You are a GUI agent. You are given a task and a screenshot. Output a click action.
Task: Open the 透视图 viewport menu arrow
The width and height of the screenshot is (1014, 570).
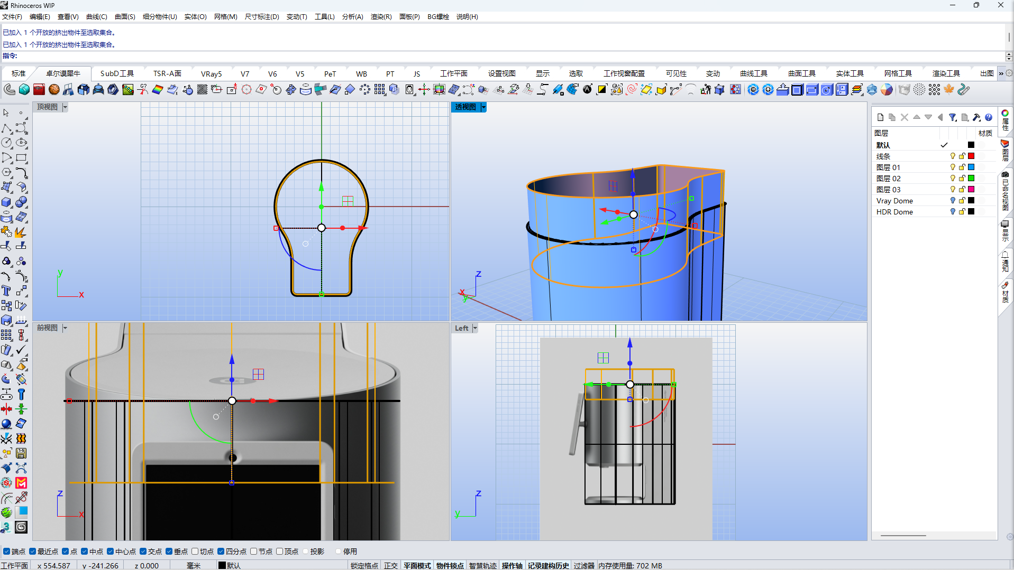click(483, 107)
